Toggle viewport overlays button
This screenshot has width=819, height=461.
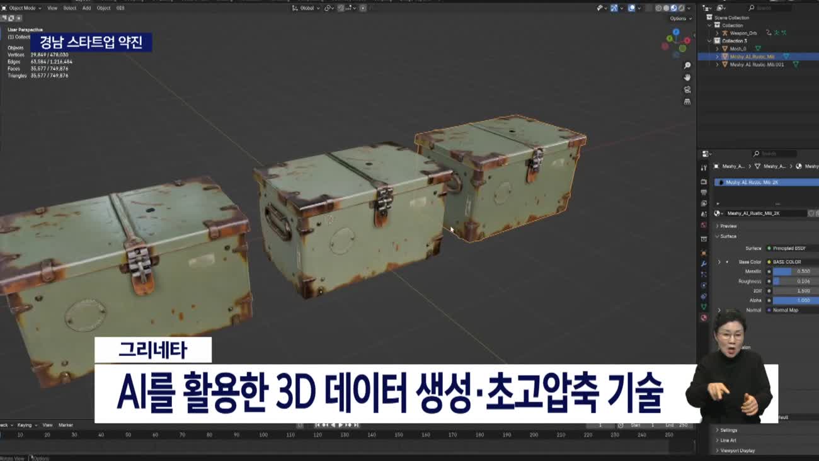(x=631, y=8)
